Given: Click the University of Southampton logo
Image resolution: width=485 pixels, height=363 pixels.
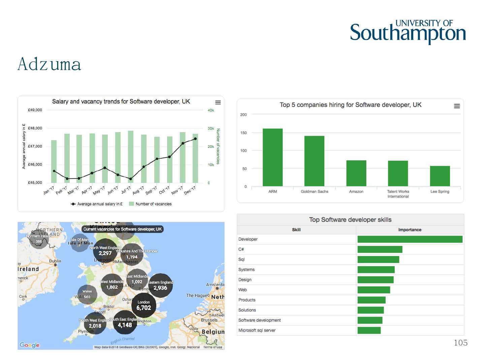Looking at the screenshot, I should pyautogui.click(x=408, y=32).
